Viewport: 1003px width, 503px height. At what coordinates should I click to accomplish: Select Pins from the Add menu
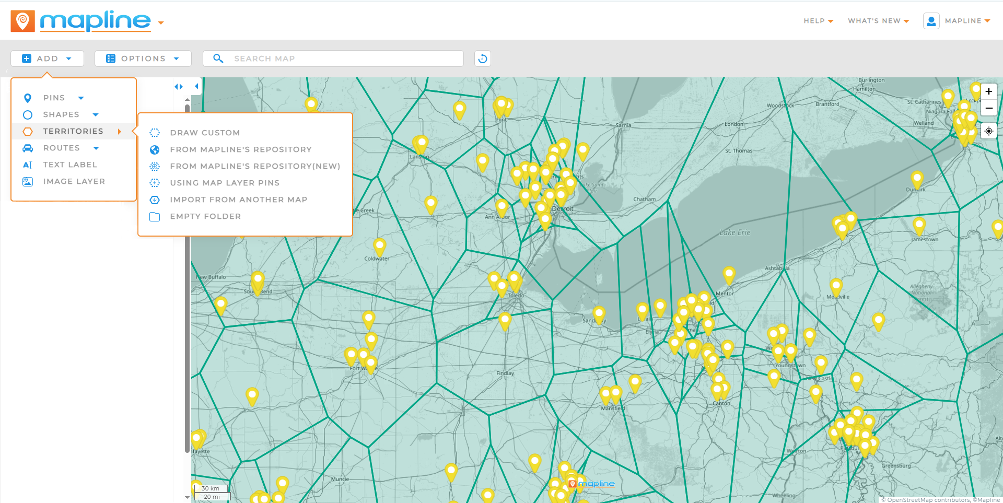tap(54, 98)
